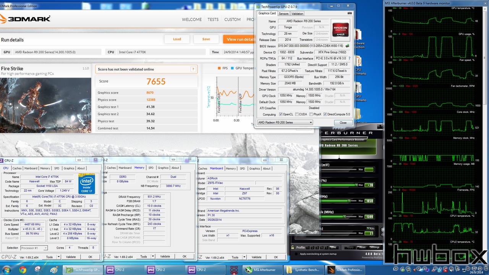Switch to the first CPU-Z taskbar button
The width and height of the screenshot is (489, 275).
point(124,270)
